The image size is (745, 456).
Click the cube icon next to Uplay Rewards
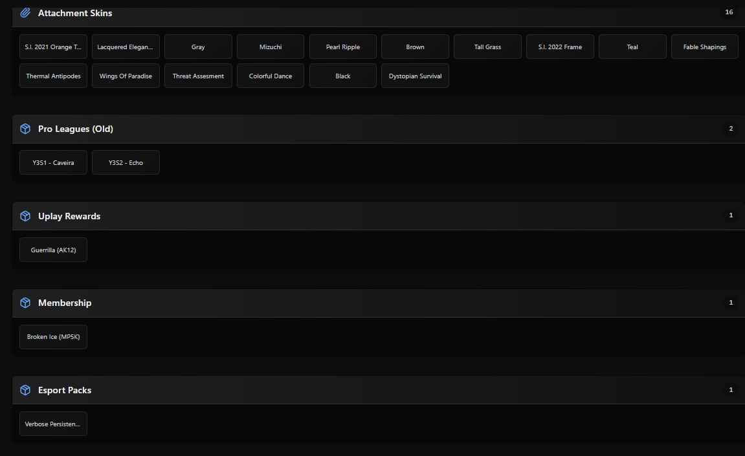(x=25, y=216)
